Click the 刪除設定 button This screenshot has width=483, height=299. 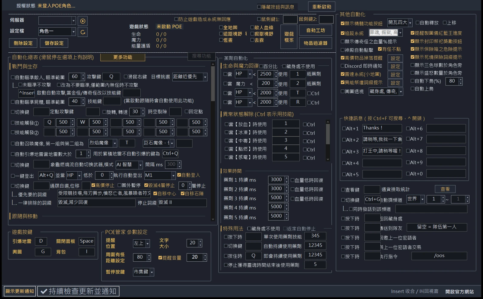[x=23, y=43]
